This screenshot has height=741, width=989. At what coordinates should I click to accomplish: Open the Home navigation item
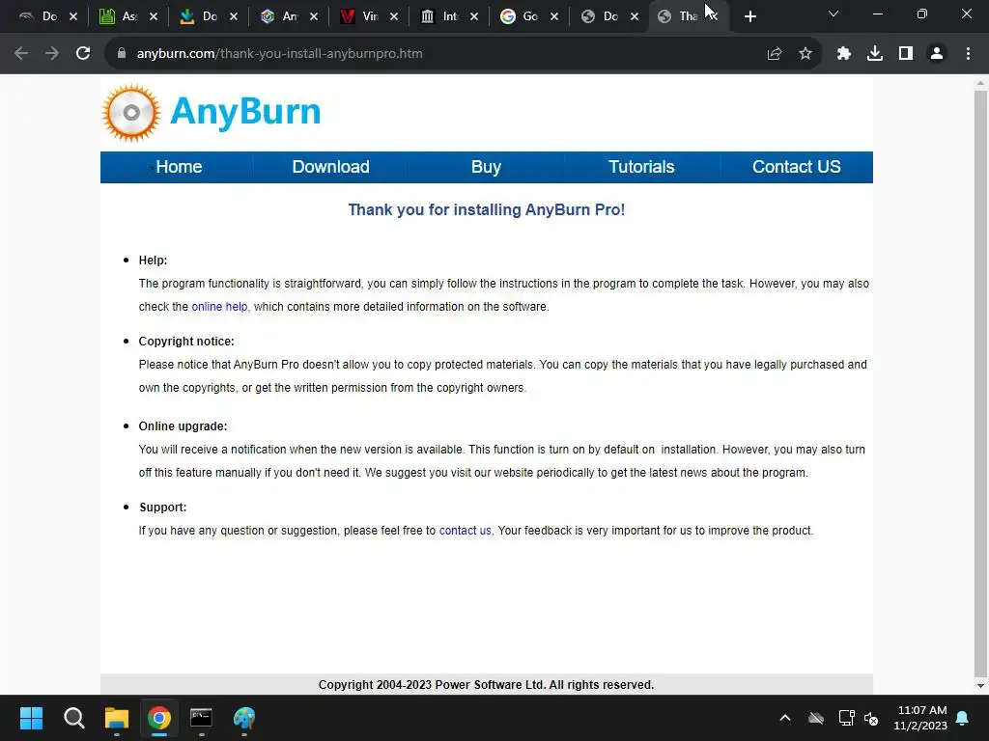pyautogui.click(x=179, y=167)
